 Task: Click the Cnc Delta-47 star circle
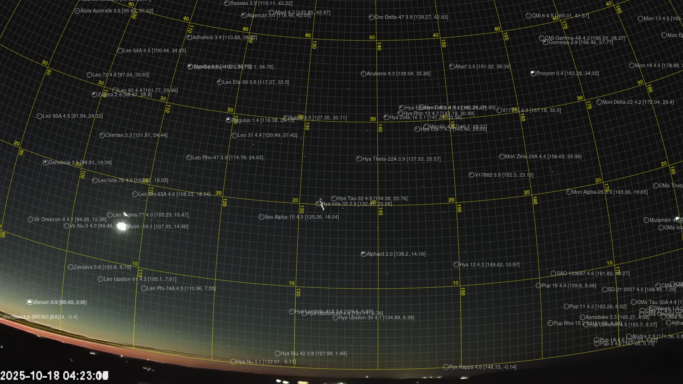click(371, 17)
